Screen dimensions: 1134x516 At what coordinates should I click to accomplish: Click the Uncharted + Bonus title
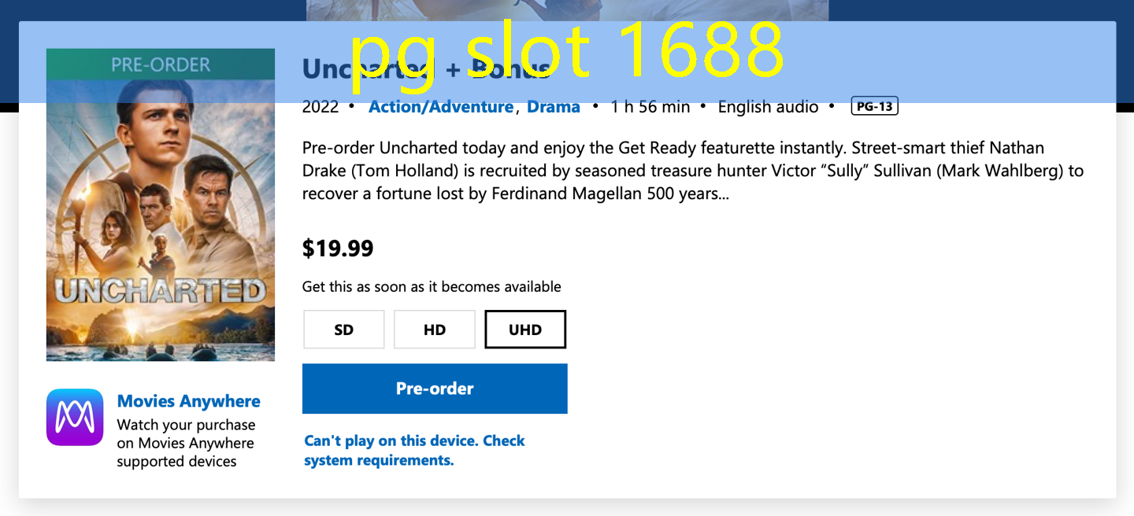point(426,69)
